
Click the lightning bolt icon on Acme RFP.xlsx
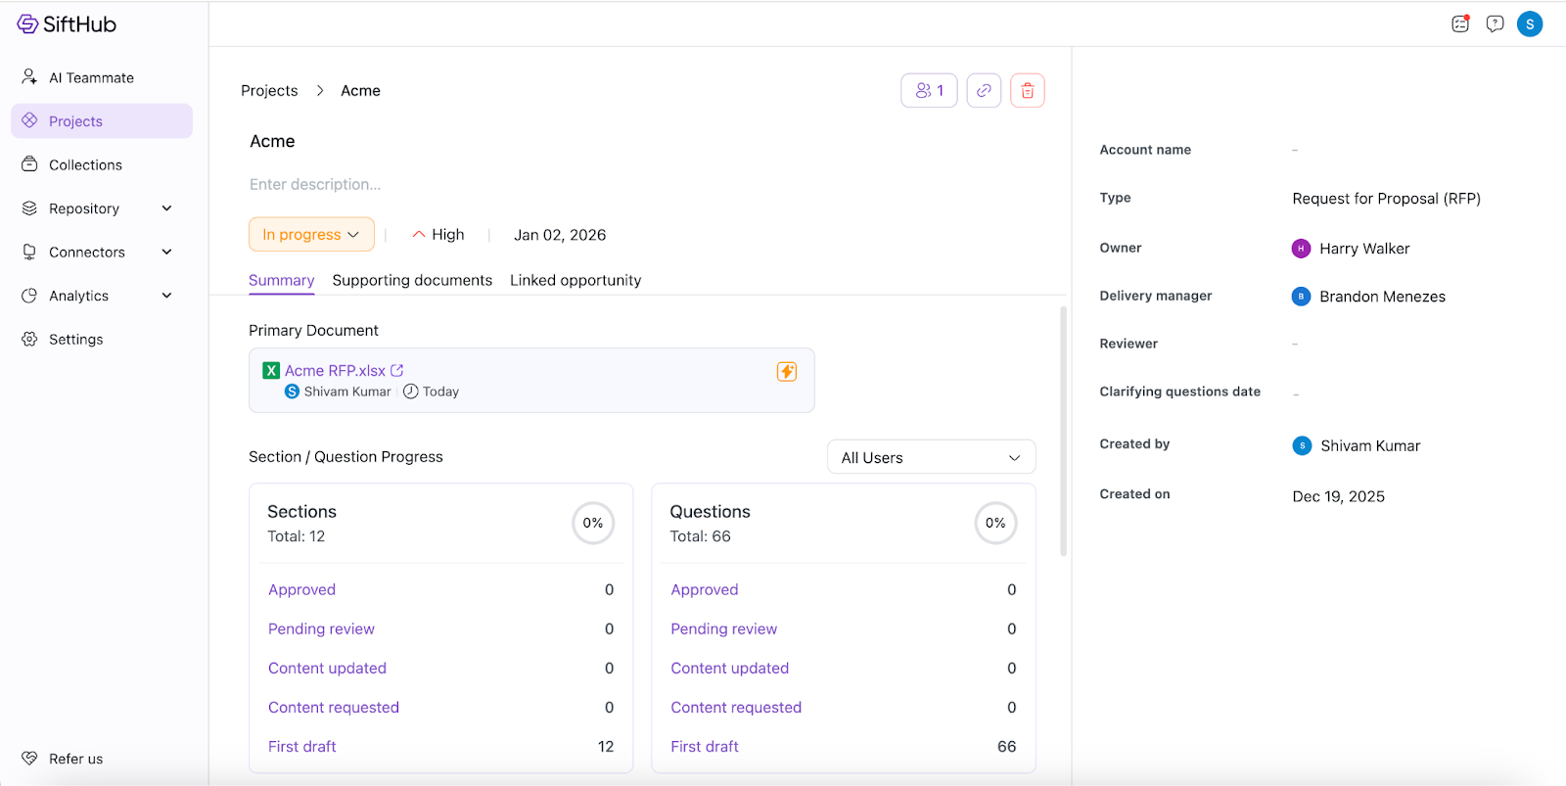(x=787, y=371)
